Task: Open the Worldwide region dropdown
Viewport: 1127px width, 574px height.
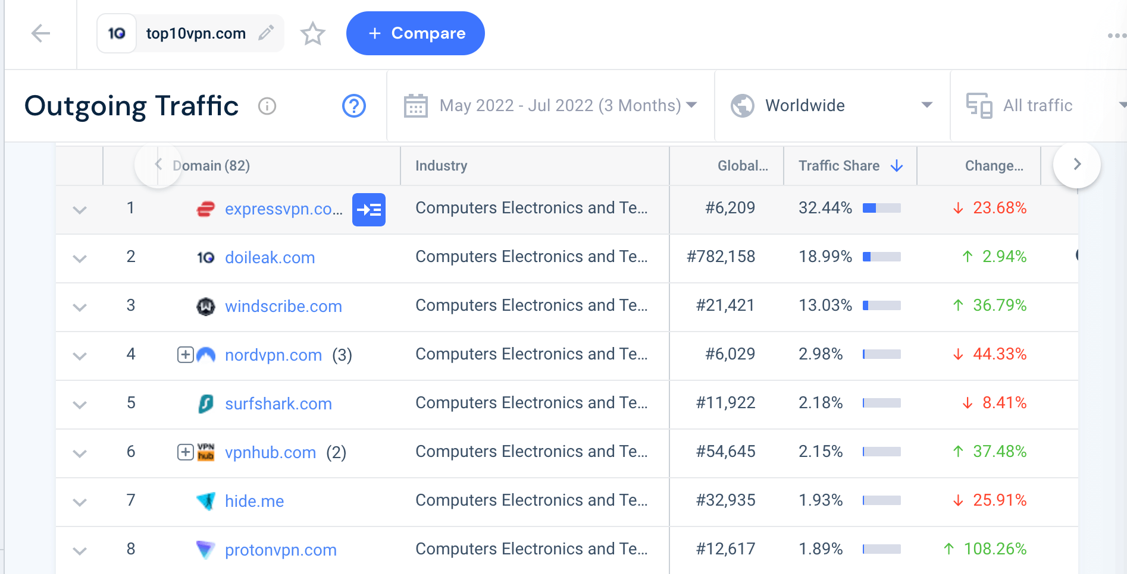Action: (926, 105)
